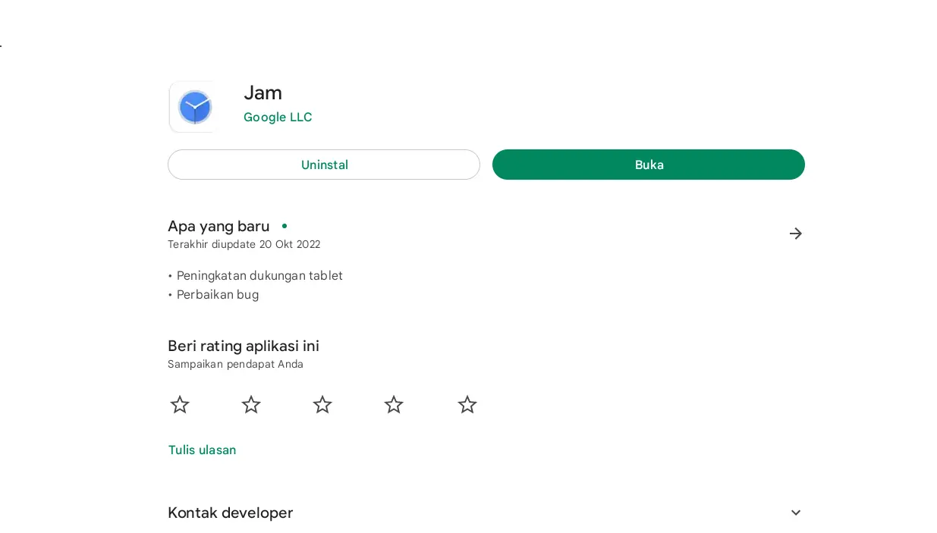This screenshot has width=937, height=533.
Task: Open the Google LLC developer page
Action: click(x=278, y=117)
